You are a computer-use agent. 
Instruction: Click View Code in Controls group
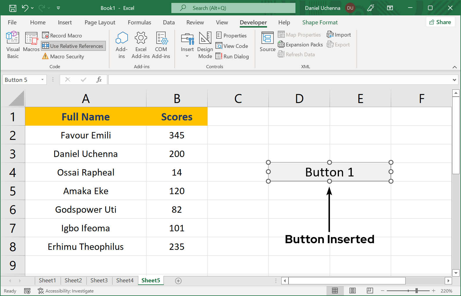click(232, 46)
